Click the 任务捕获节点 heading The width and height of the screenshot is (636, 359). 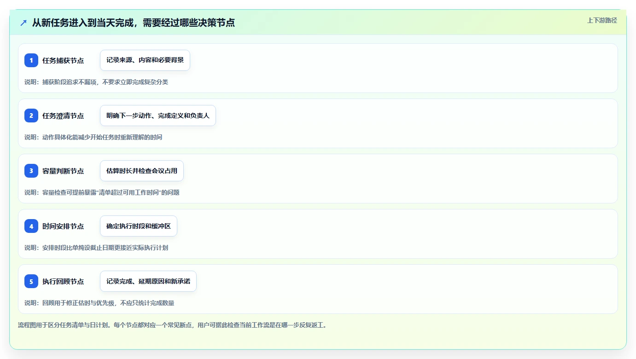63,60
